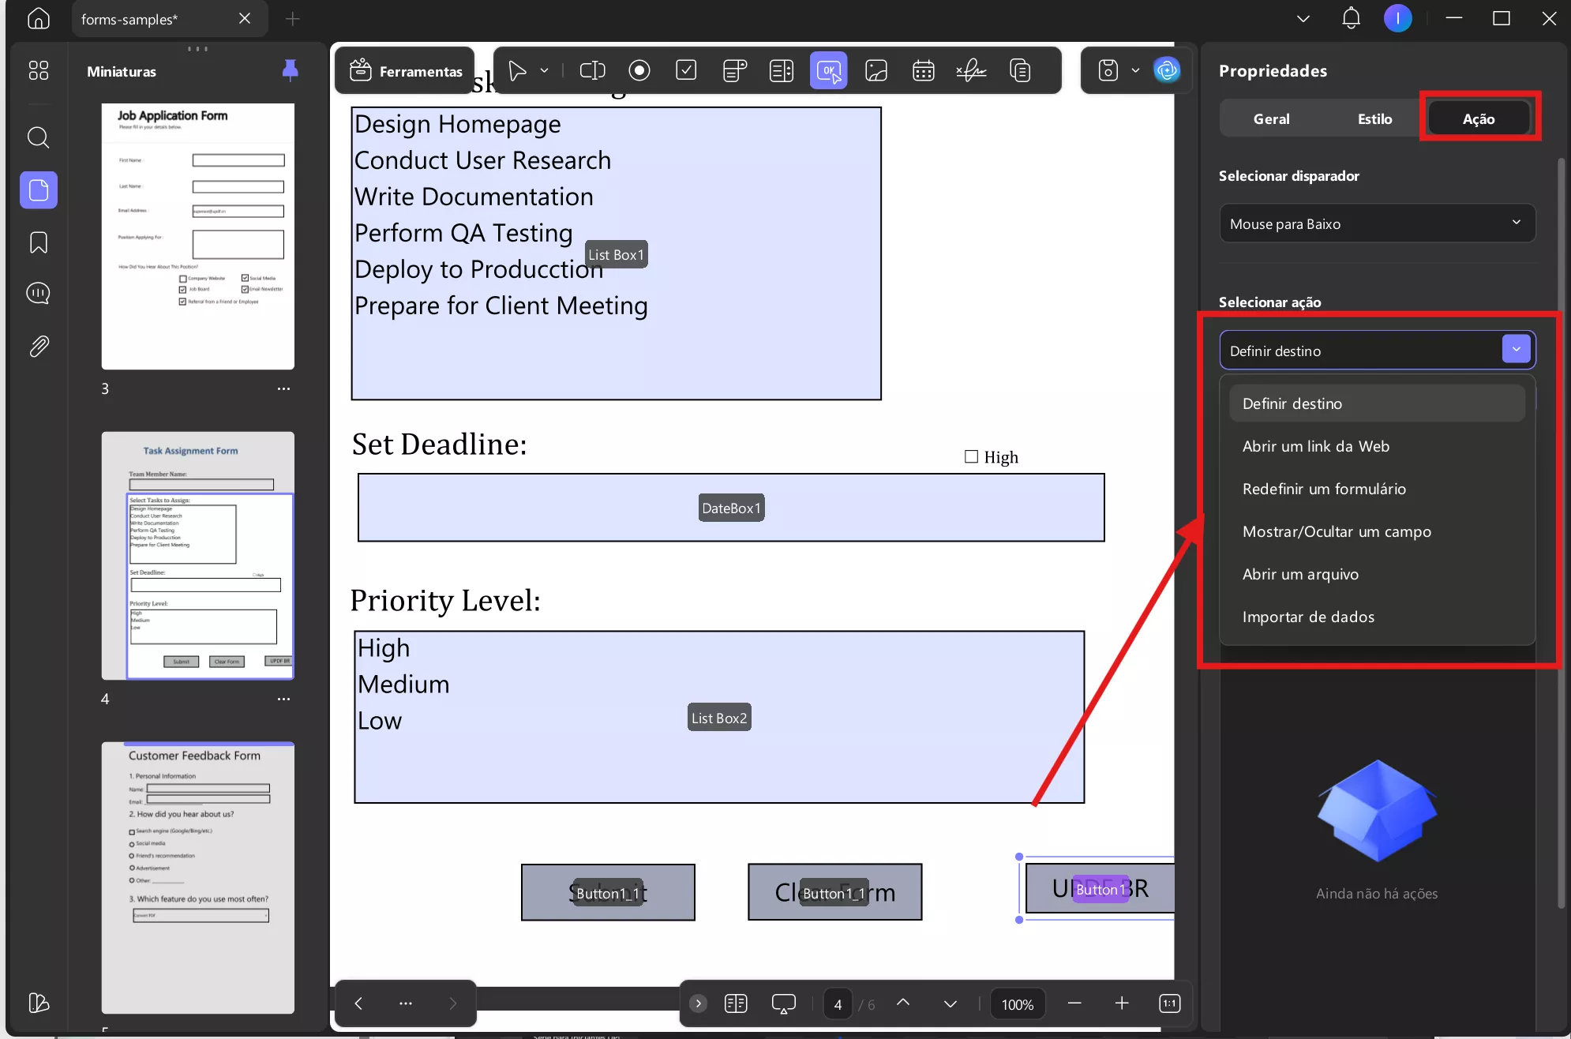Image resolution: width=1571 pixels, height=1039 pixels.
Task: Select the text field tool
Action: pyautogui.click(x=592, y=71)
